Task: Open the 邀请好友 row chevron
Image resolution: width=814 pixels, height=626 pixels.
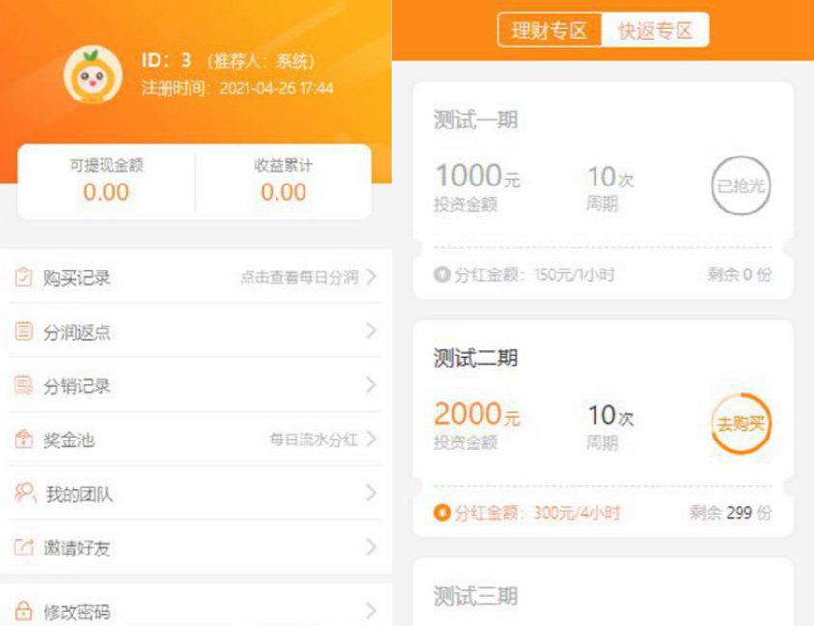Action: click(x=371, y=547)
